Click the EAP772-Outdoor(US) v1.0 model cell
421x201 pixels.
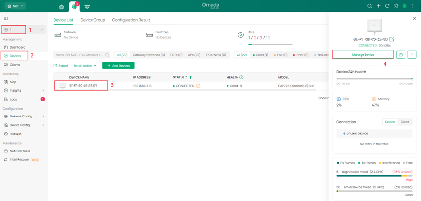(296, 86)
